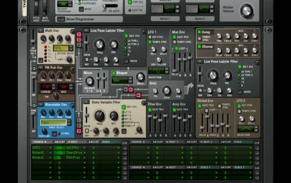Click the State Variable Filter RES knob
This screenshot has height=183, width=291.
point(115,116)
